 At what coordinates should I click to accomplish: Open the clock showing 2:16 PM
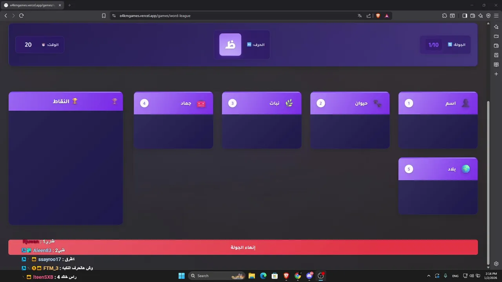click(x=491, y=276)
